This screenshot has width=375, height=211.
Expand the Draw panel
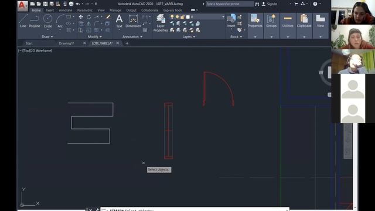pyautogui.click(x=47, y=36)
